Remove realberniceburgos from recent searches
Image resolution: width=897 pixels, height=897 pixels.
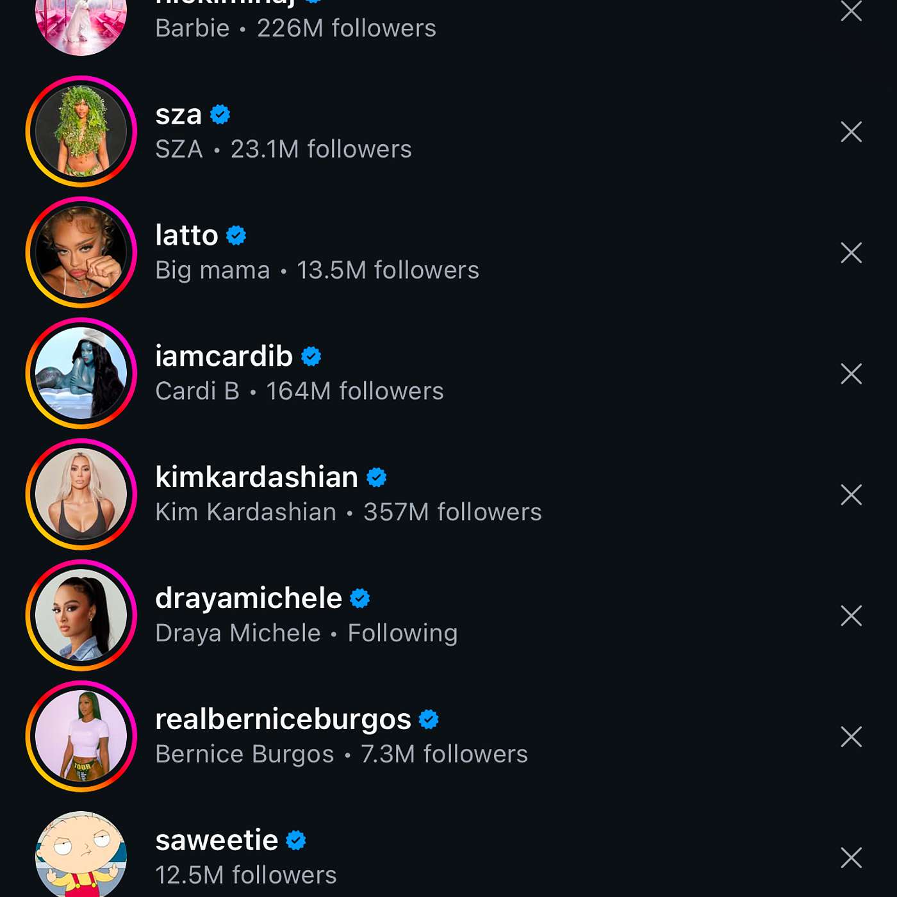pyautogui.click(x=851, y=737)
